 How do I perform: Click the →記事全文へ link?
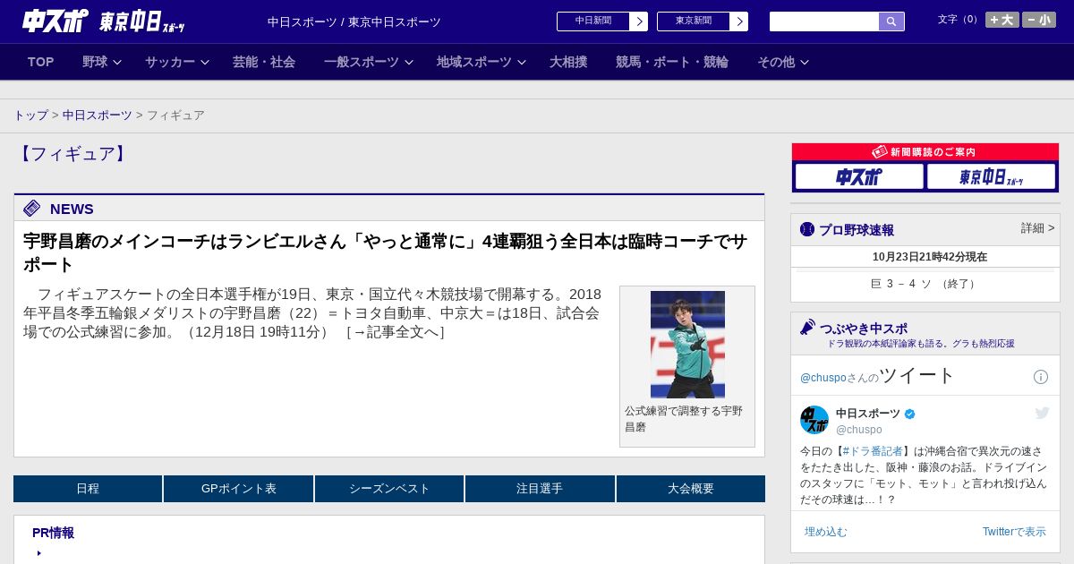point(396,332)
